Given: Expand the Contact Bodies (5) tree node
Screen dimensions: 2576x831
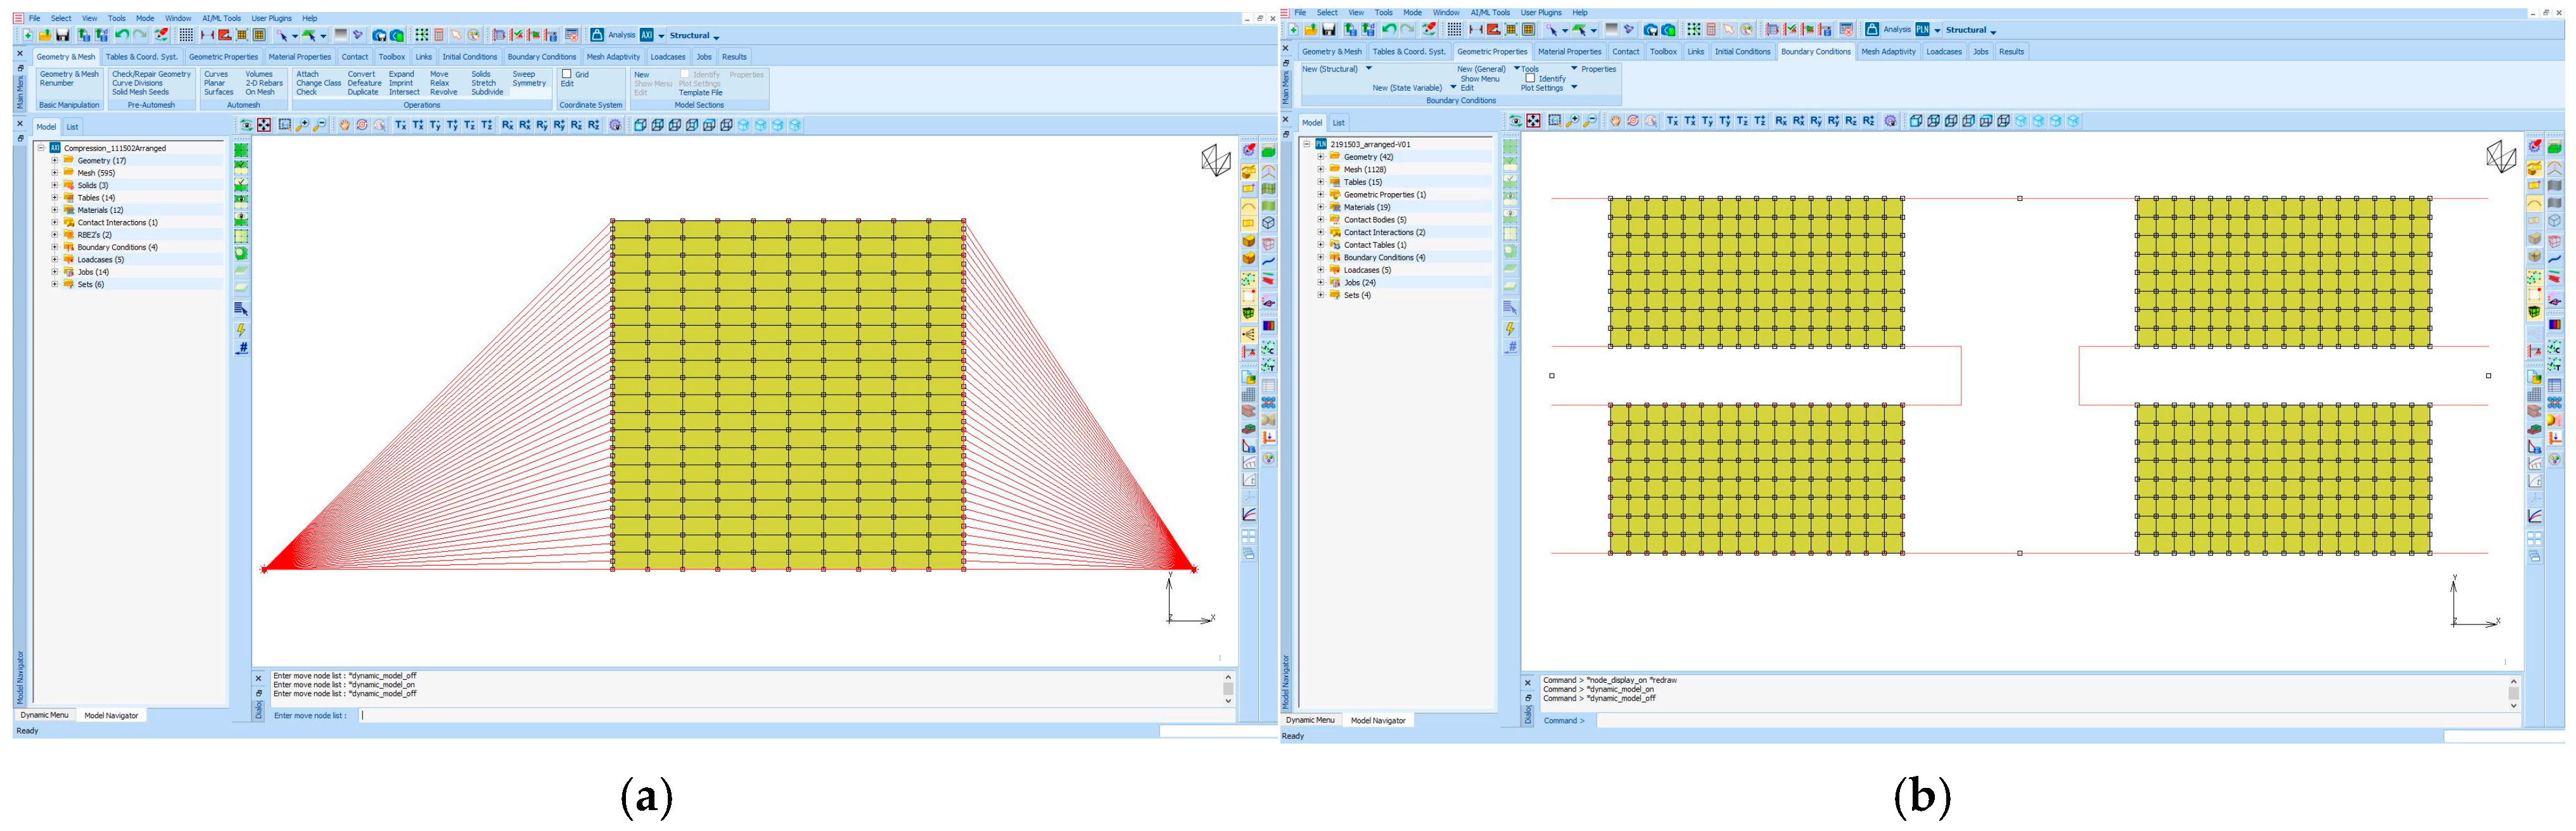Looking at the screenshot, I should [x=1320, y=220].
